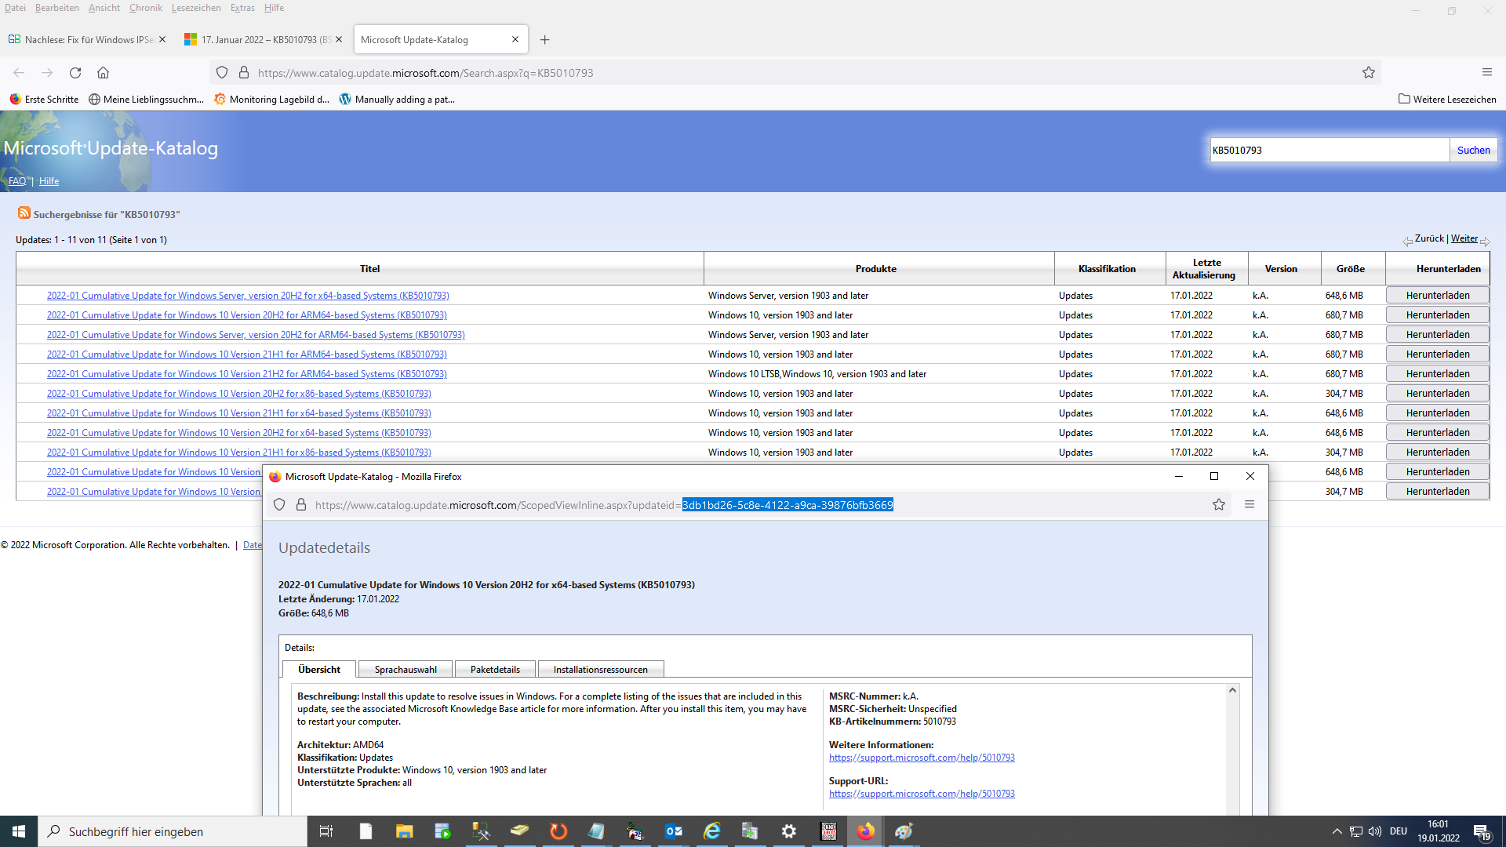Click Herunterladen for the Windows 10 20H2 x86 update
This screenshot has width=1506, height=847.
pyautogui.click(x=1437, y=394)
